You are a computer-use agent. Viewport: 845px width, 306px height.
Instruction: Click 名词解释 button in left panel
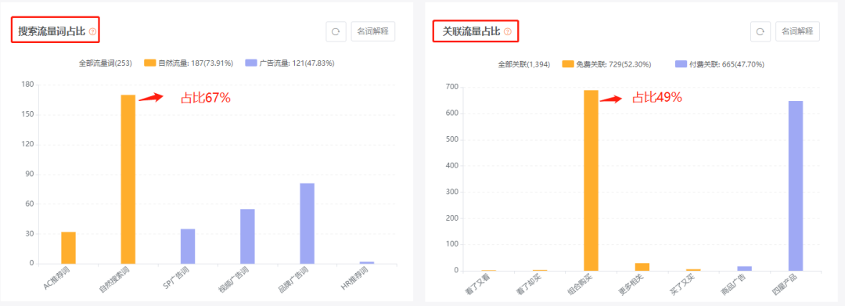(373, 32)
